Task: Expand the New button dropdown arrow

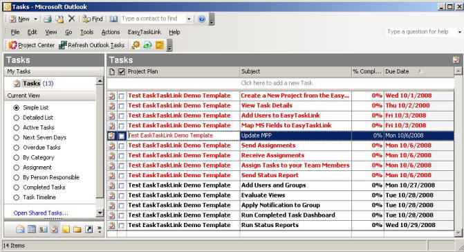Action: tap(35, 19)
